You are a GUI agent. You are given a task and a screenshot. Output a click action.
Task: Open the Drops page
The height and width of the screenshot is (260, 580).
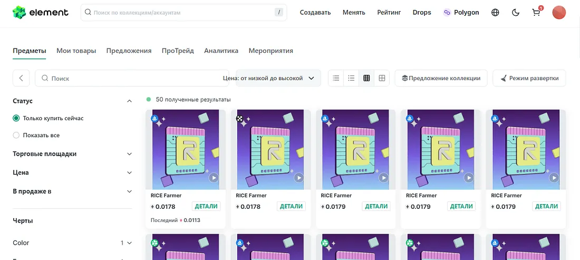pos(422,13)
